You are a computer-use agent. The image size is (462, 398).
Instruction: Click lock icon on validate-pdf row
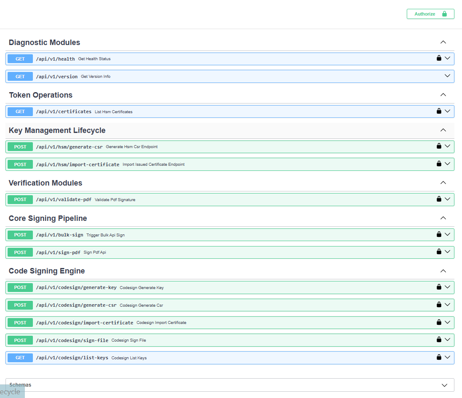[439, 199]
